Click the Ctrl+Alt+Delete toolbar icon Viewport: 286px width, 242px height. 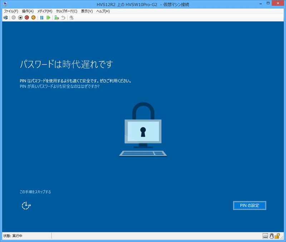pos(6,17)
